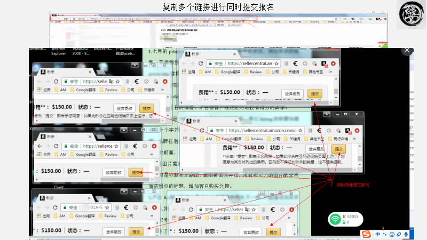
Task: Reload the page in the top-left Chrome window
Action: [56, 82]
